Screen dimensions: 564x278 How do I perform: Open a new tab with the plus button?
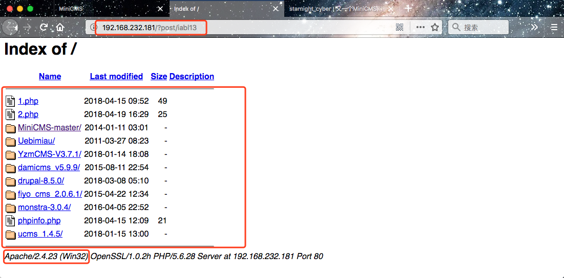[x=408, y=9]
